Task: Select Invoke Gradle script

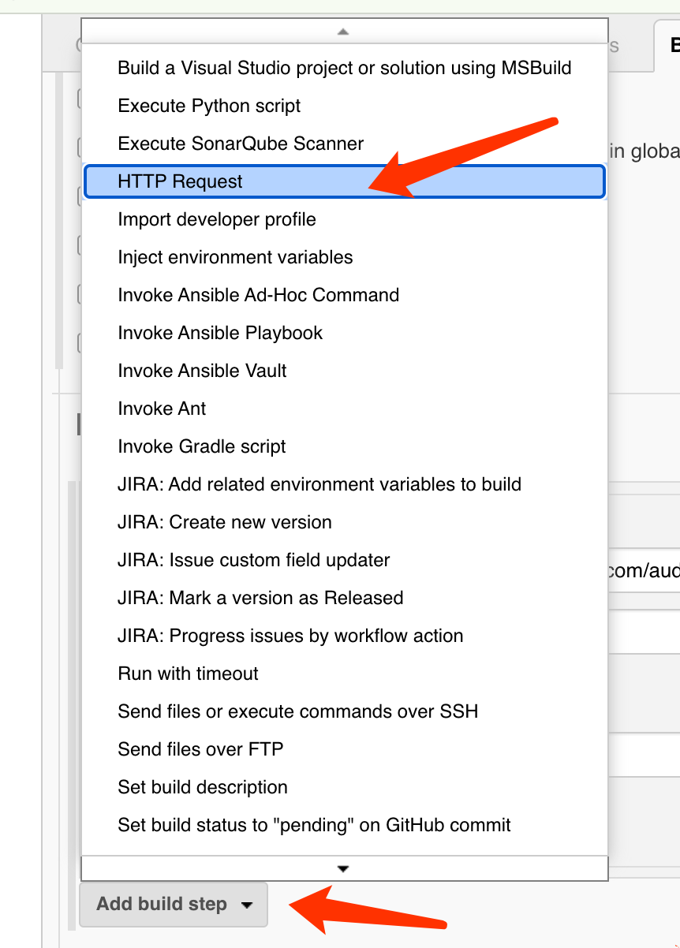Action: click(344, 446)
